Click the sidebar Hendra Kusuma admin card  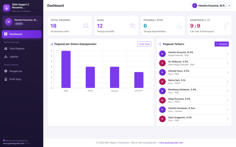(x=22, y=22)
